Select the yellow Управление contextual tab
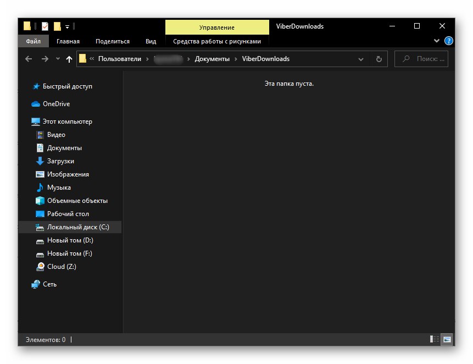This screenshot has height=364, width=473. coord(217,27)
